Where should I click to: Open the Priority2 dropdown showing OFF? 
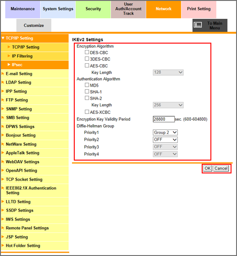pyautogui.click(x=165, y=139)
